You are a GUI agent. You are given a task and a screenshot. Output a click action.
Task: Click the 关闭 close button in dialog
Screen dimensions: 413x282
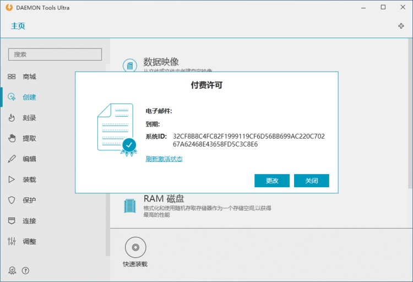click(x=311, y=181)
